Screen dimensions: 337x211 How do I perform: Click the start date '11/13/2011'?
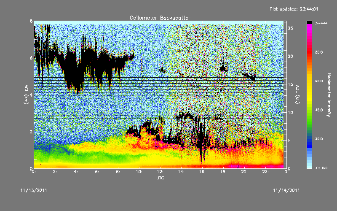tap(34, 190)
